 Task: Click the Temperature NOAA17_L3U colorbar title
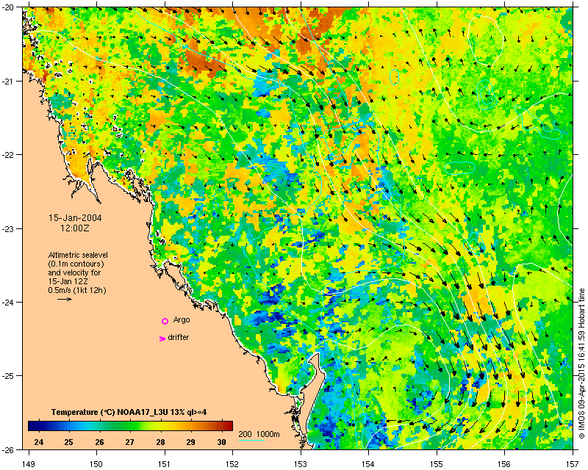129,412
